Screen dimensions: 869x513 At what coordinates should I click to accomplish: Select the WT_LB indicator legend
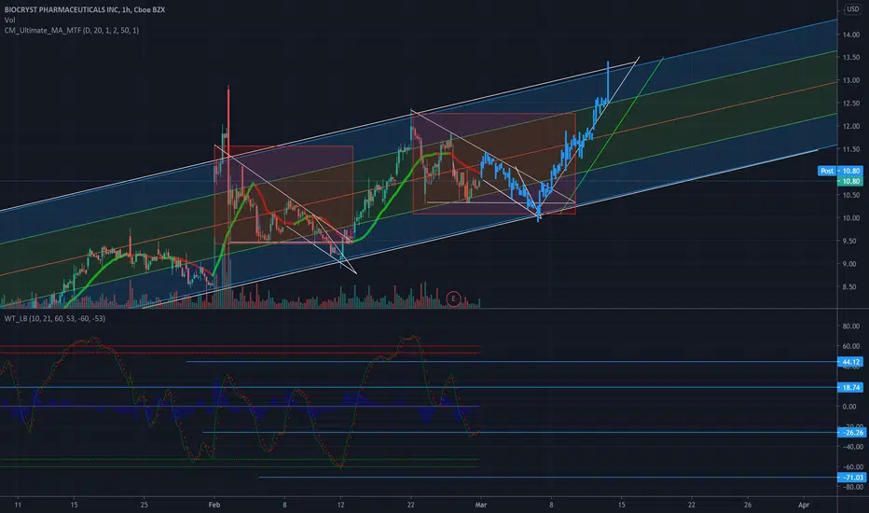55,318
